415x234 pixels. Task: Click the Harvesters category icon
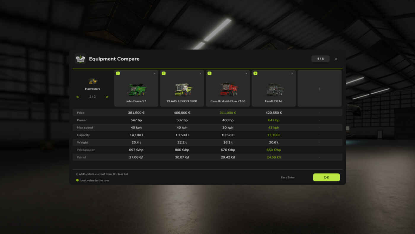point(93,81)
